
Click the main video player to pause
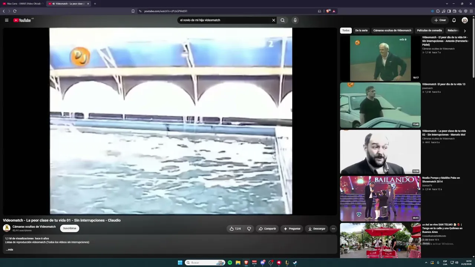pos(171,121)
